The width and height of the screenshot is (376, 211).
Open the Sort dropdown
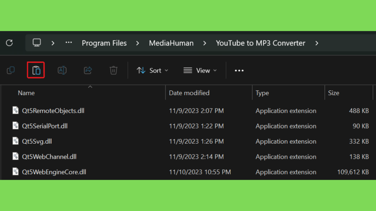[152, 71]
